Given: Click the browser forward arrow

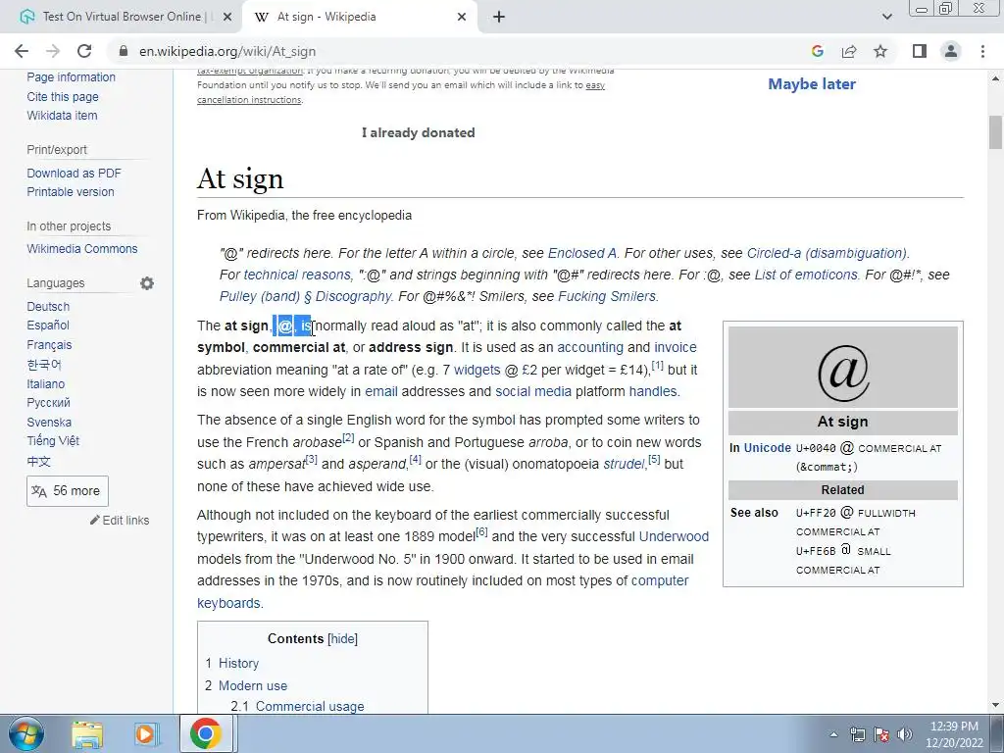Looking at the screenshot, I should point(53,51).
